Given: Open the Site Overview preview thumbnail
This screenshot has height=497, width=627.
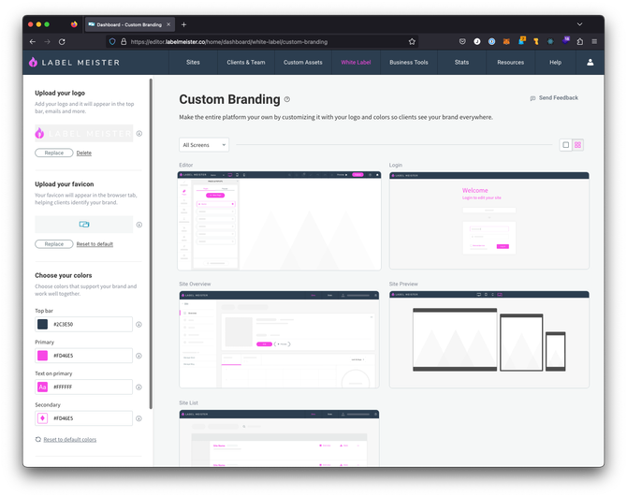Looking at the screenshot, I should pos(279,340).
